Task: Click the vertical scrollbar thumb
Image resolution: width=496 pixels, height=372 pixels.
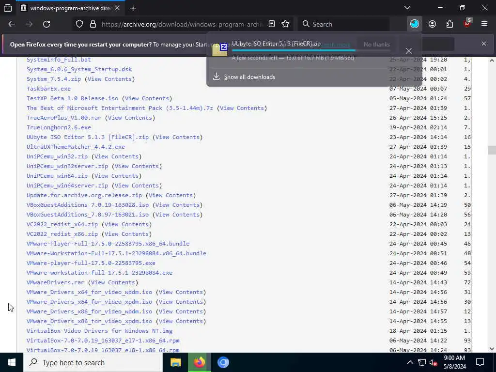Action: (492, 150)
